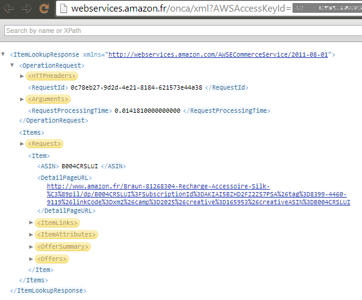Click the highlighted ItemAttributes tag
This screenshot has width=362, height=300.
(66, 234)
